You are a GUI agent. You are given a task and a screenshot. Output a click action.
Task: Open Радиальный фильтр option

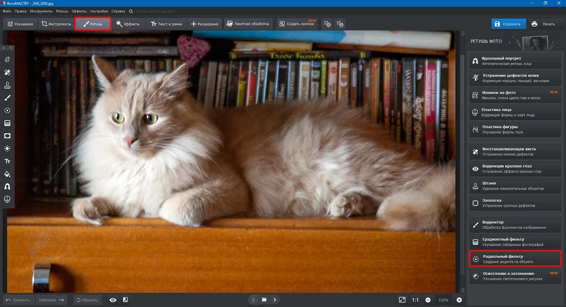pos(514,259)
